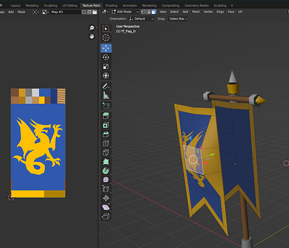Open the UV menu
Image resolution: width=289 pixels, height=248 pixels.
coord(240,12)
